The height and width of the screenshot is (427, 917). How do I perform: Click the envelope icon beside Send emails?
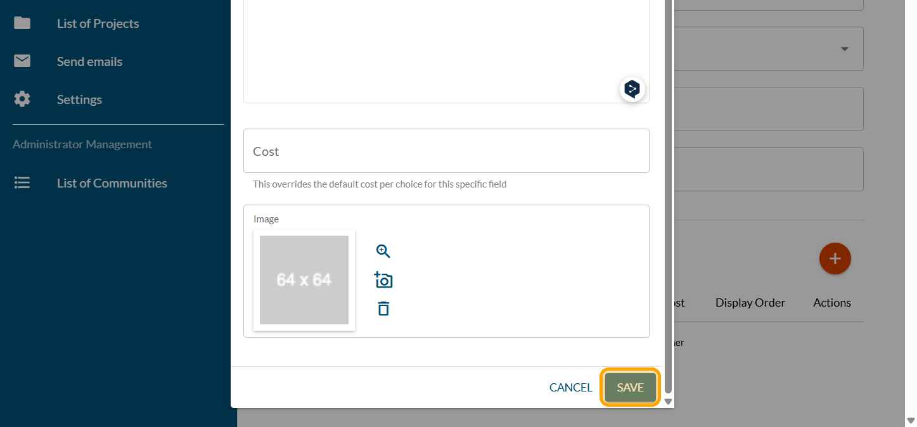tap(22, 61)
